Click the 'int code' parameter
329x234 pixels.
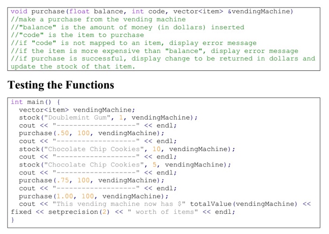[148, 11]
